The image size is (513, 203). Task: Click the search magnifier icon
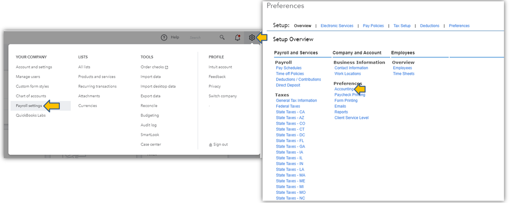[x=222, y=37]
